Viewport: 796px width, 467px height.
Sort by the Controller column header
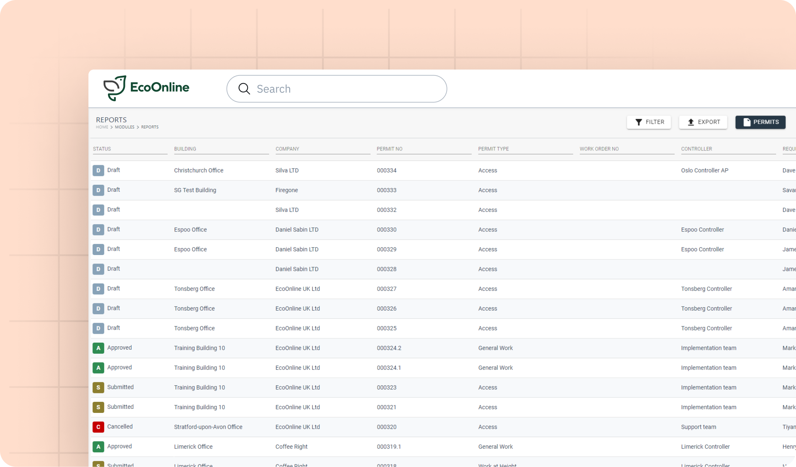696,149
